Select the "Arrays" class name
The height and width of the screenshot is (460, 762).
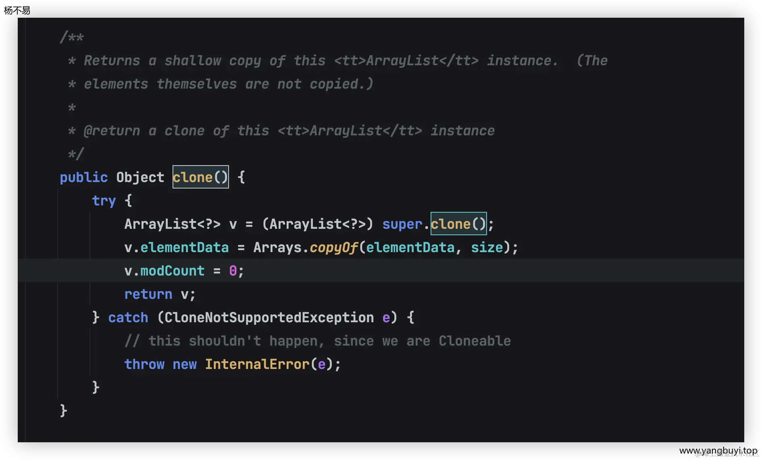[277, 247]
